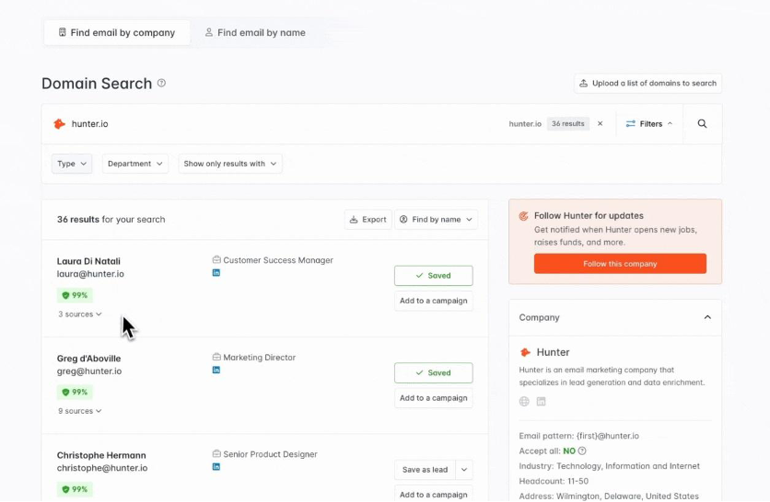This screenshot has width=770, height=502.
Task: Click Accept all help question icon
Action: (x=582, y=451)
